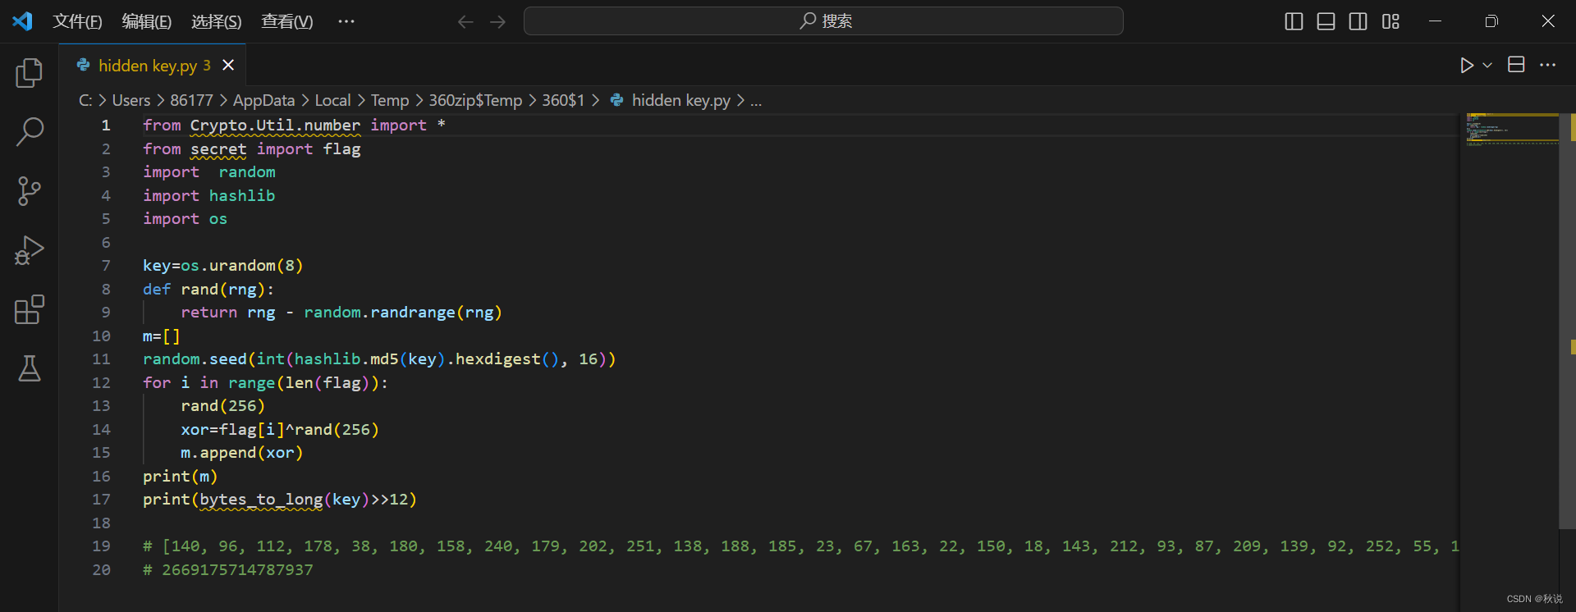Image resolution: width=1576 pixels, height=612 pixels.
Task: Open the 编辑(E) menu
Action: pos(146,21)
